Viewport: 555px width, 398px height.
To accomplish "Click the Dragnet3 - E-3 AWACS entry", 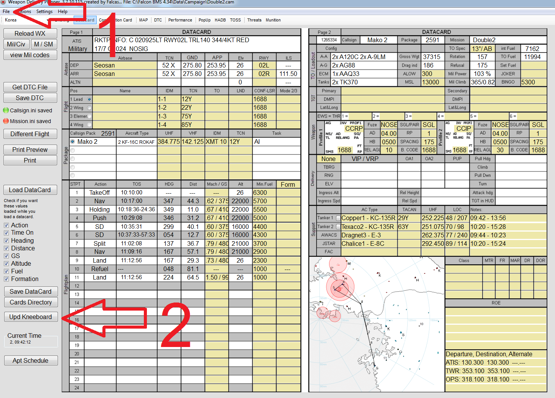I will point(369,235).
